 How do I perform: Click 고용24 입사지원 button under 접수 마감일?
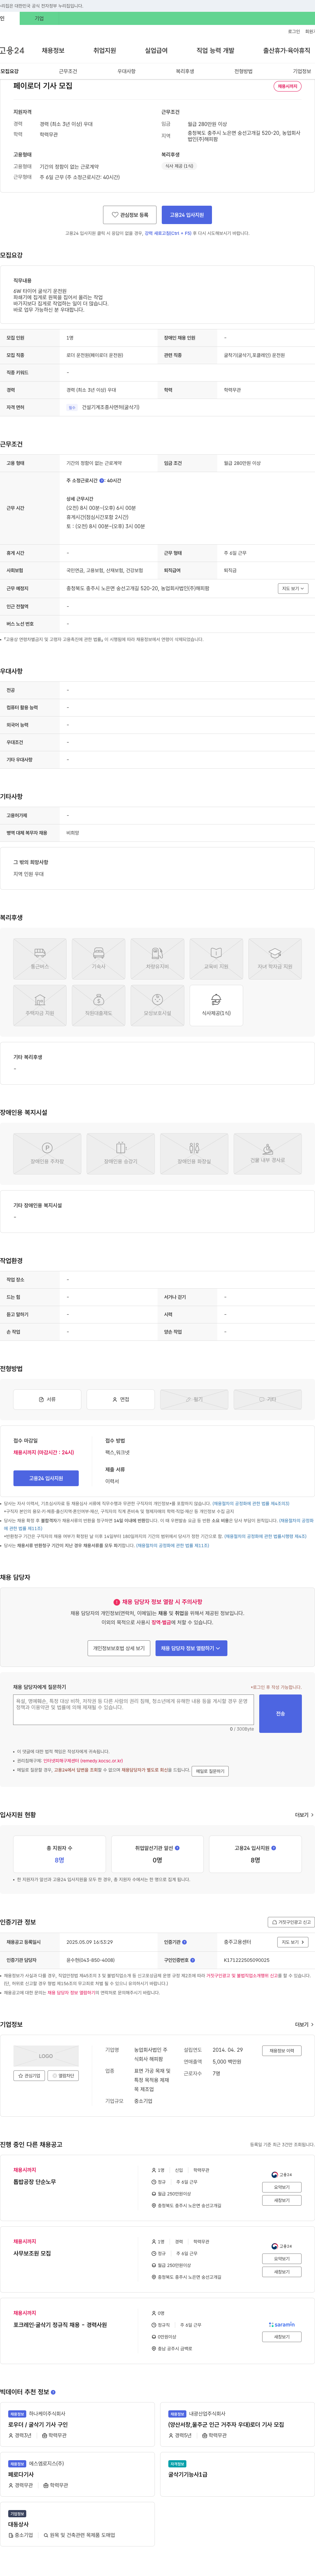tap(46, 1478)
